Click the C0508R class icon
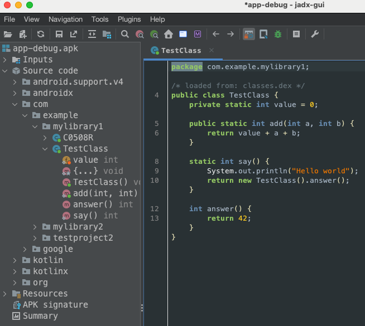This screenshot has height=326, width=365. pyautogui.click(x=56, y=138)
